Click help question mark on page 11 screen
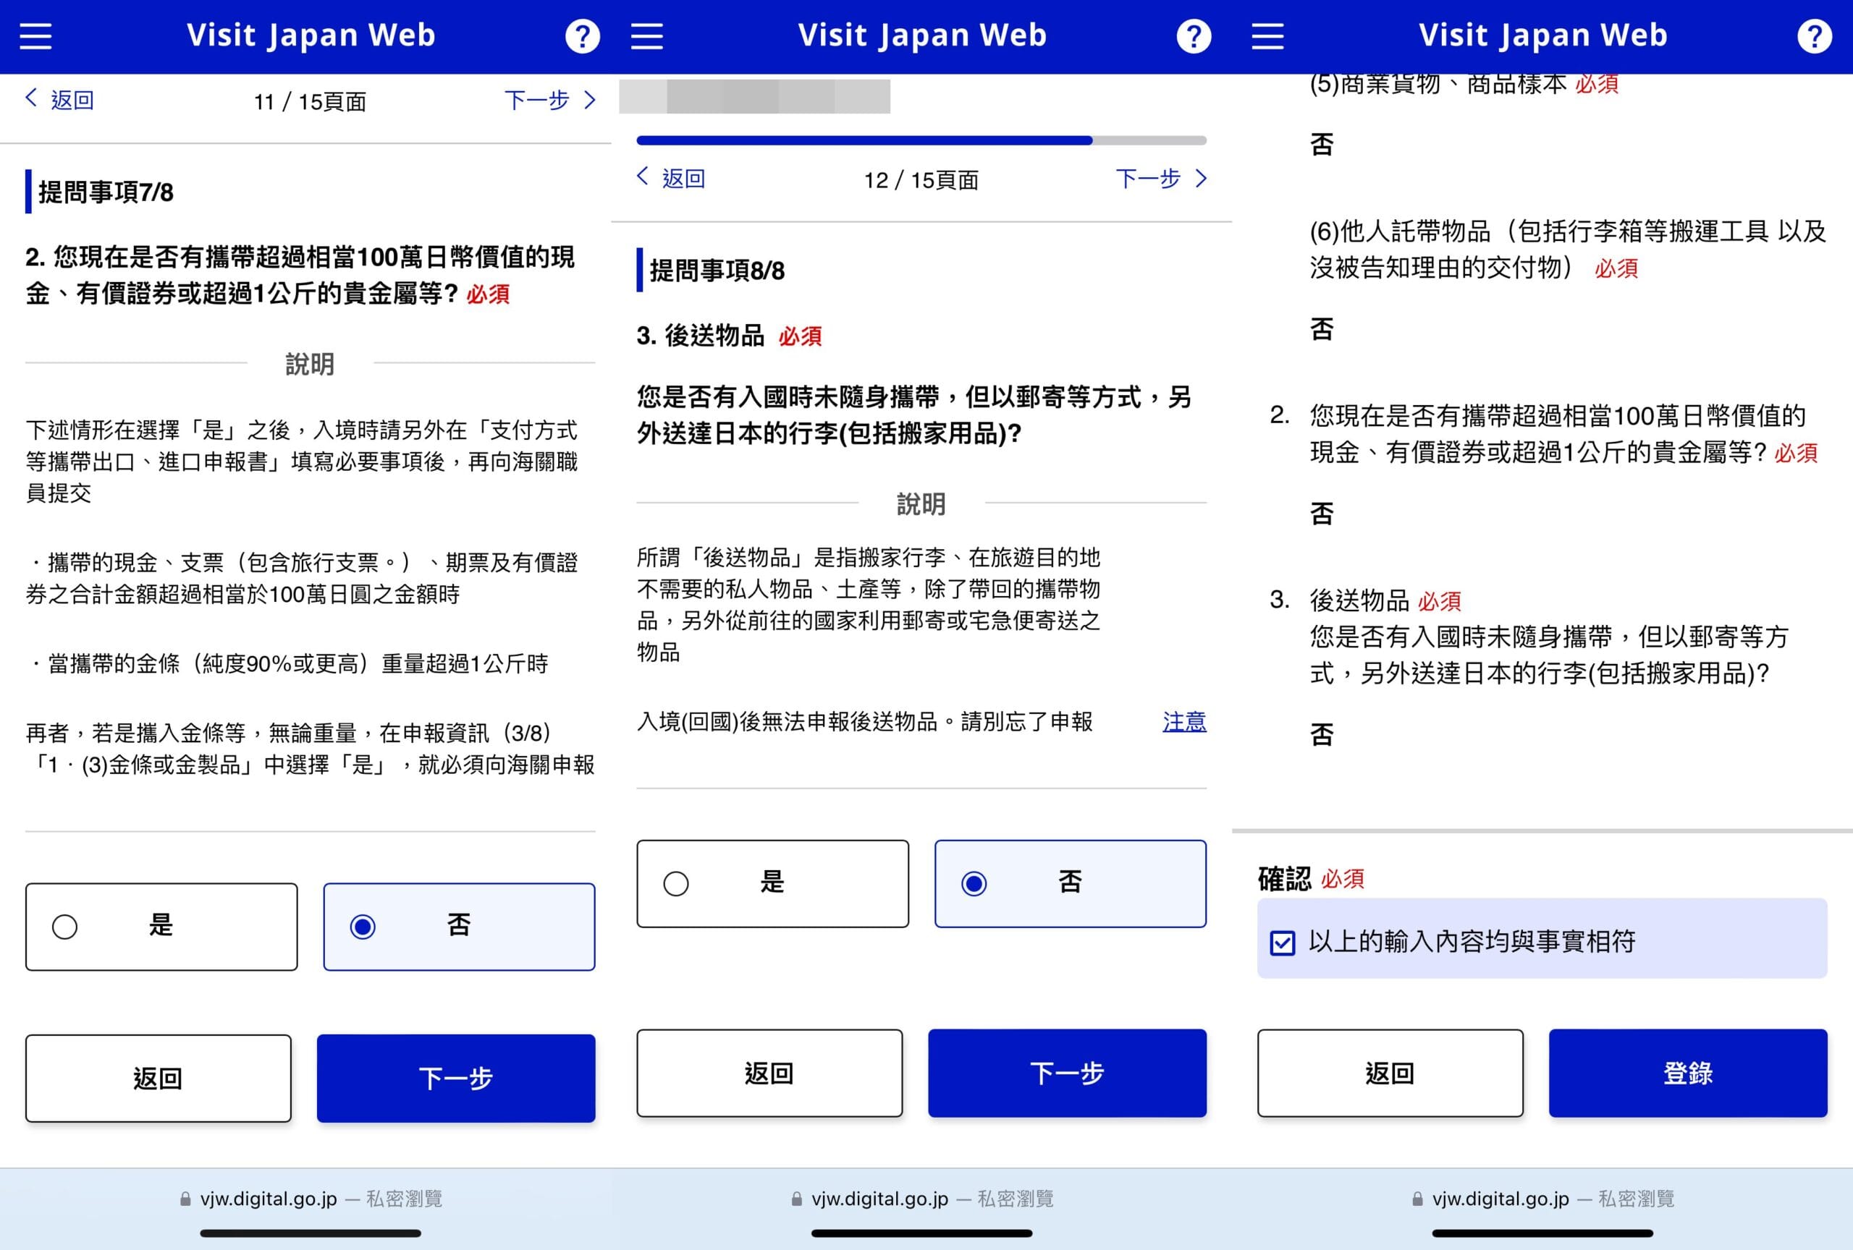Image resolution: width=1853 pixels, height=1250 pixels. tap(582, 37)
